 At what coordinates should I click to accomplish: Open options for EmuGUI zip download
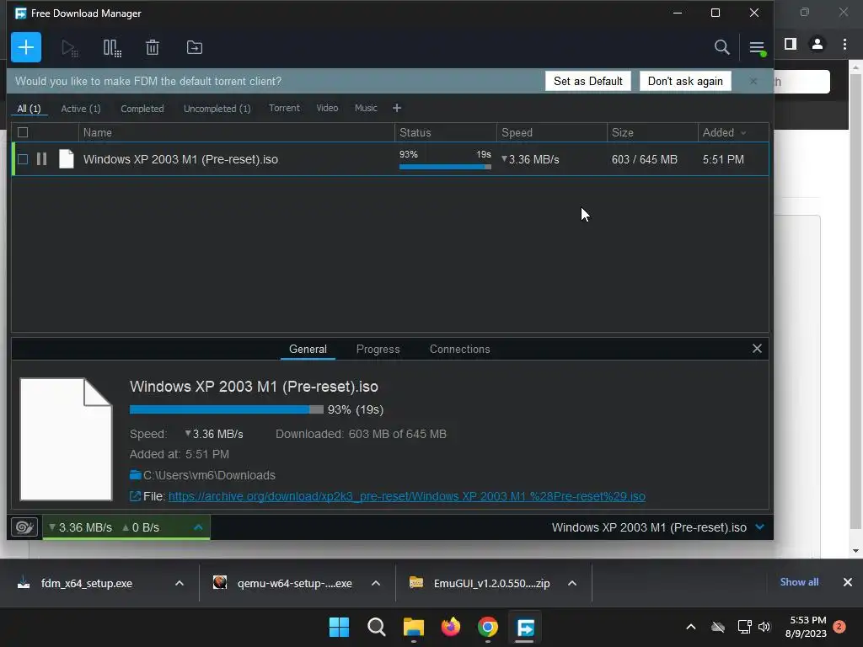point(572,583)
